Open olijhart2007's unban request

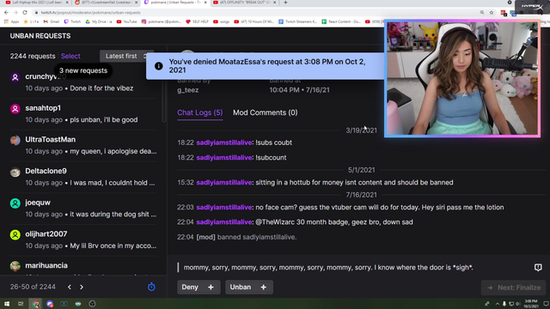83,240
